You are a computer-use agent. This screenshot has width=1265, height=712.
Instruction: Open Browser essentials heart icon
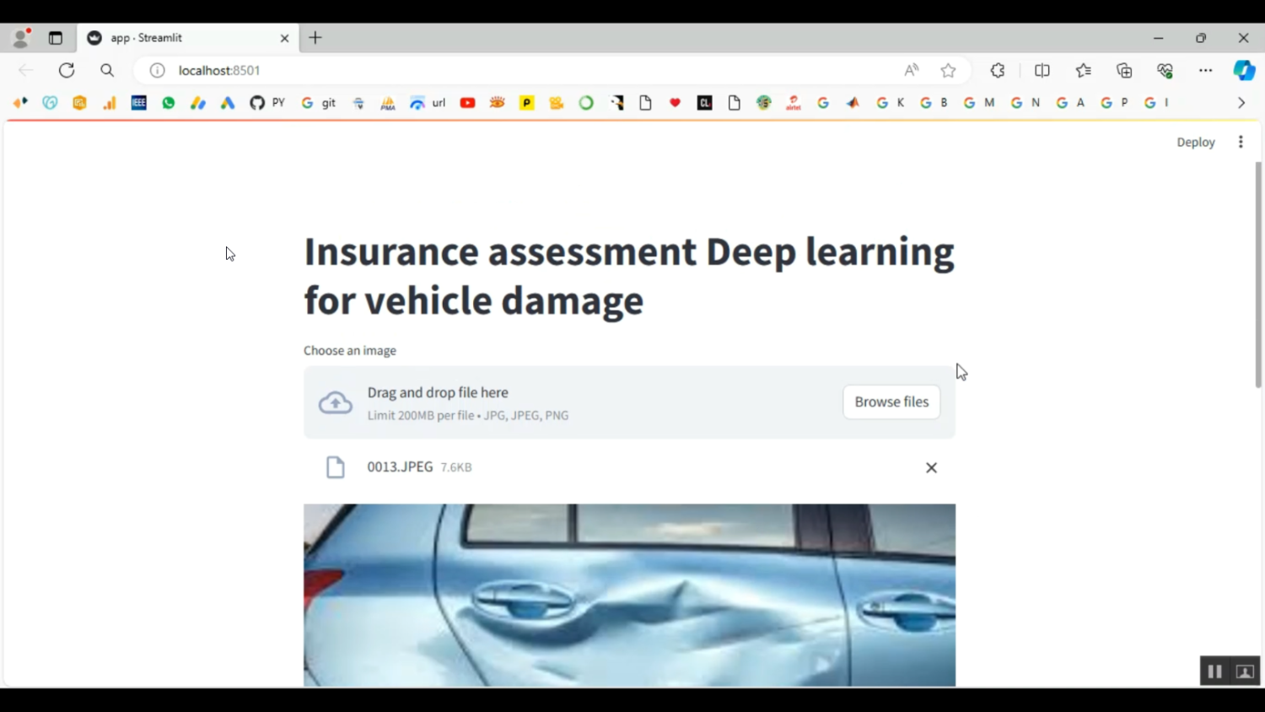pos(1165,70)
